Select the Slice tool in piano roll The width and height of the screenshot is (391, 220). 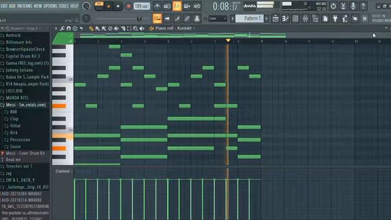click(123, 29)
